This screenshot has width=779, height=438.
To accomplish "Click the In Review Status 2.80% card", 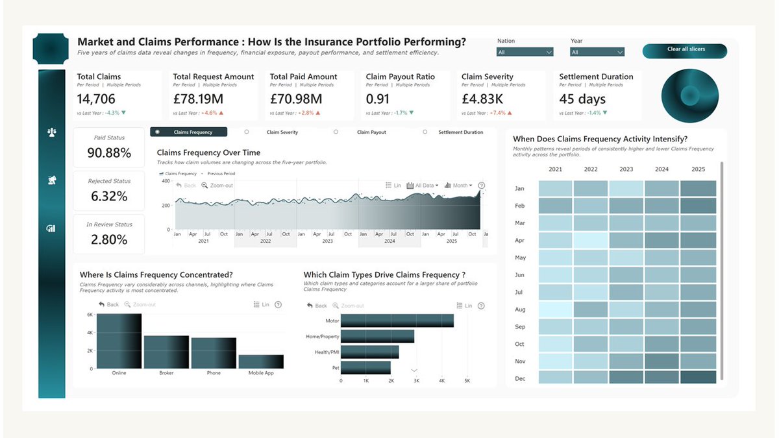I will point(109,234).
